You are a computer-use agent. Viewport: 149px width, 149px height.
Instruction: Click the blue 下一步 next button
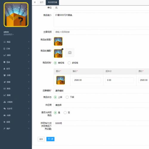50,139
